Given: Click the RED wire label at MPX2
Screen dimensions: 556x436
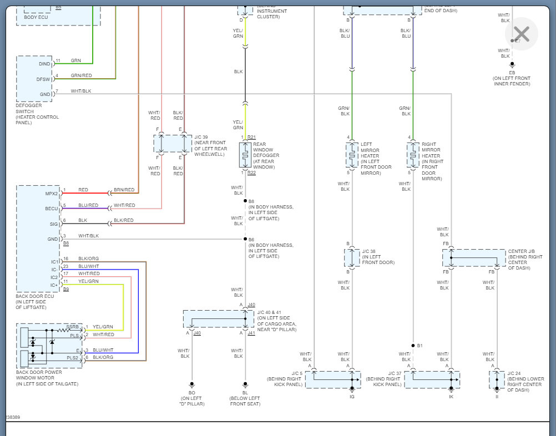Looking at the screenshot, I should pyautogui.click(x=83, y=190).
